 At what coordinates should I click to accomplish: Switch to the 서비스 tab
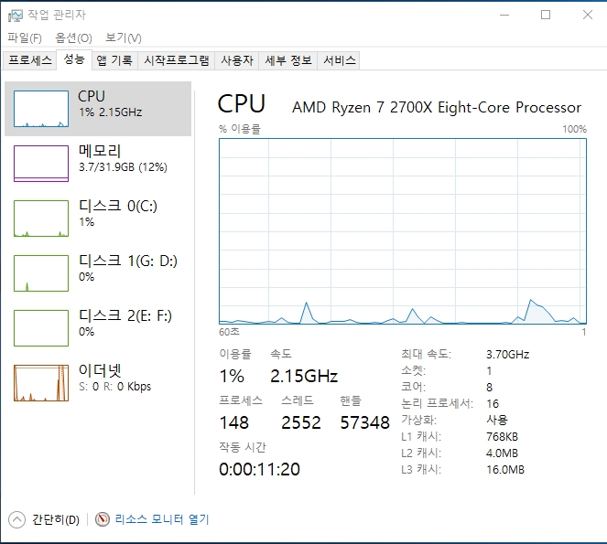tap(339, 60)
